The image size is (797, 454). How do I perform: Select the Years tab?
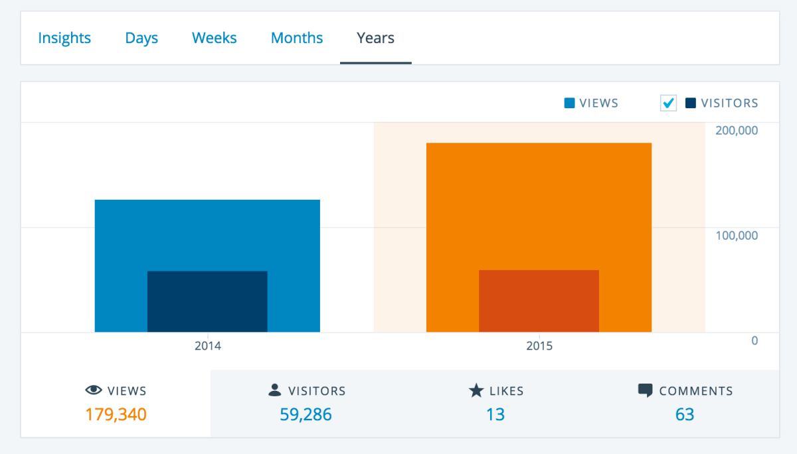click(x=375, y=38)
